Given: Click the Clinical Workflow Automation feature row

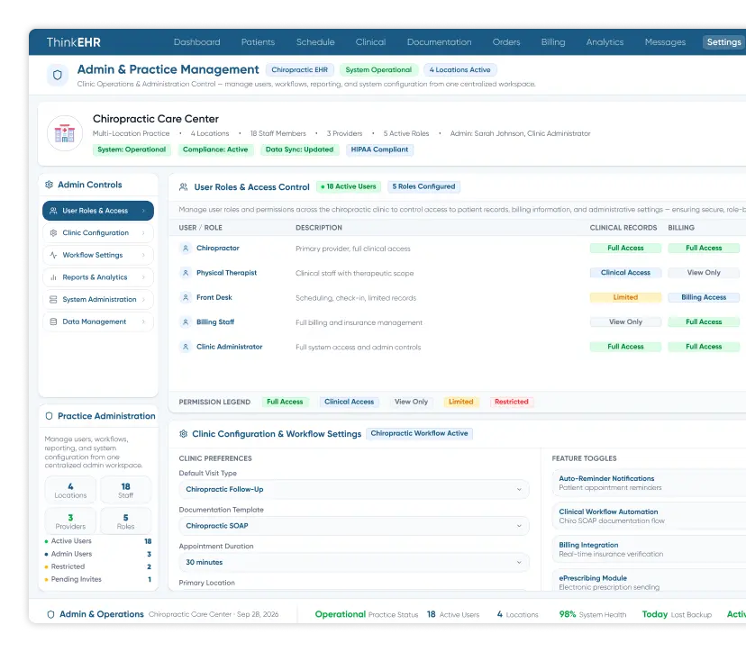Looking at the screenshot, I should coord(649,516).
